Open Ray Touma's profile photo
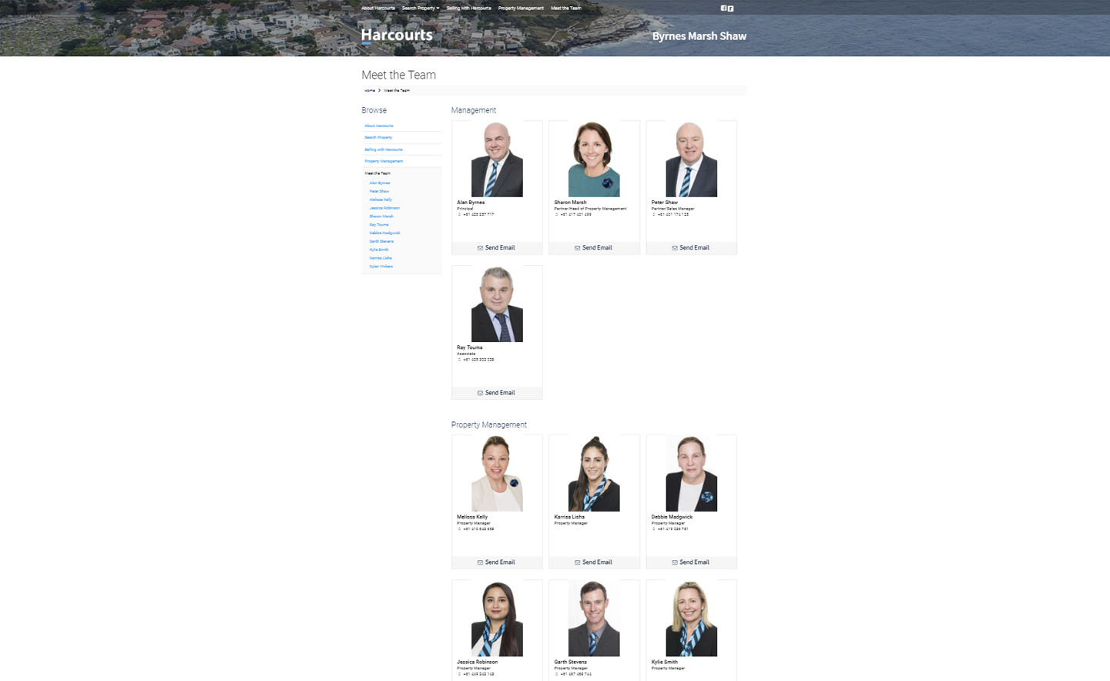This screenshot has width=1110, height=681. 497,304
